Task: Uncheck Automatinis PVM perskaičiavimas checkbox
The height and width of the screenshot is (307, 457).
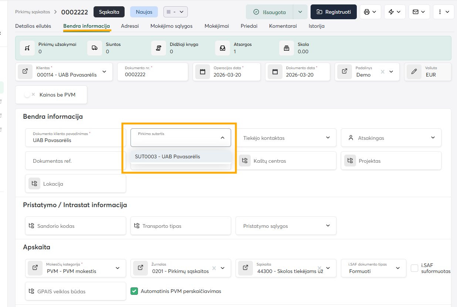Action: 134,291
